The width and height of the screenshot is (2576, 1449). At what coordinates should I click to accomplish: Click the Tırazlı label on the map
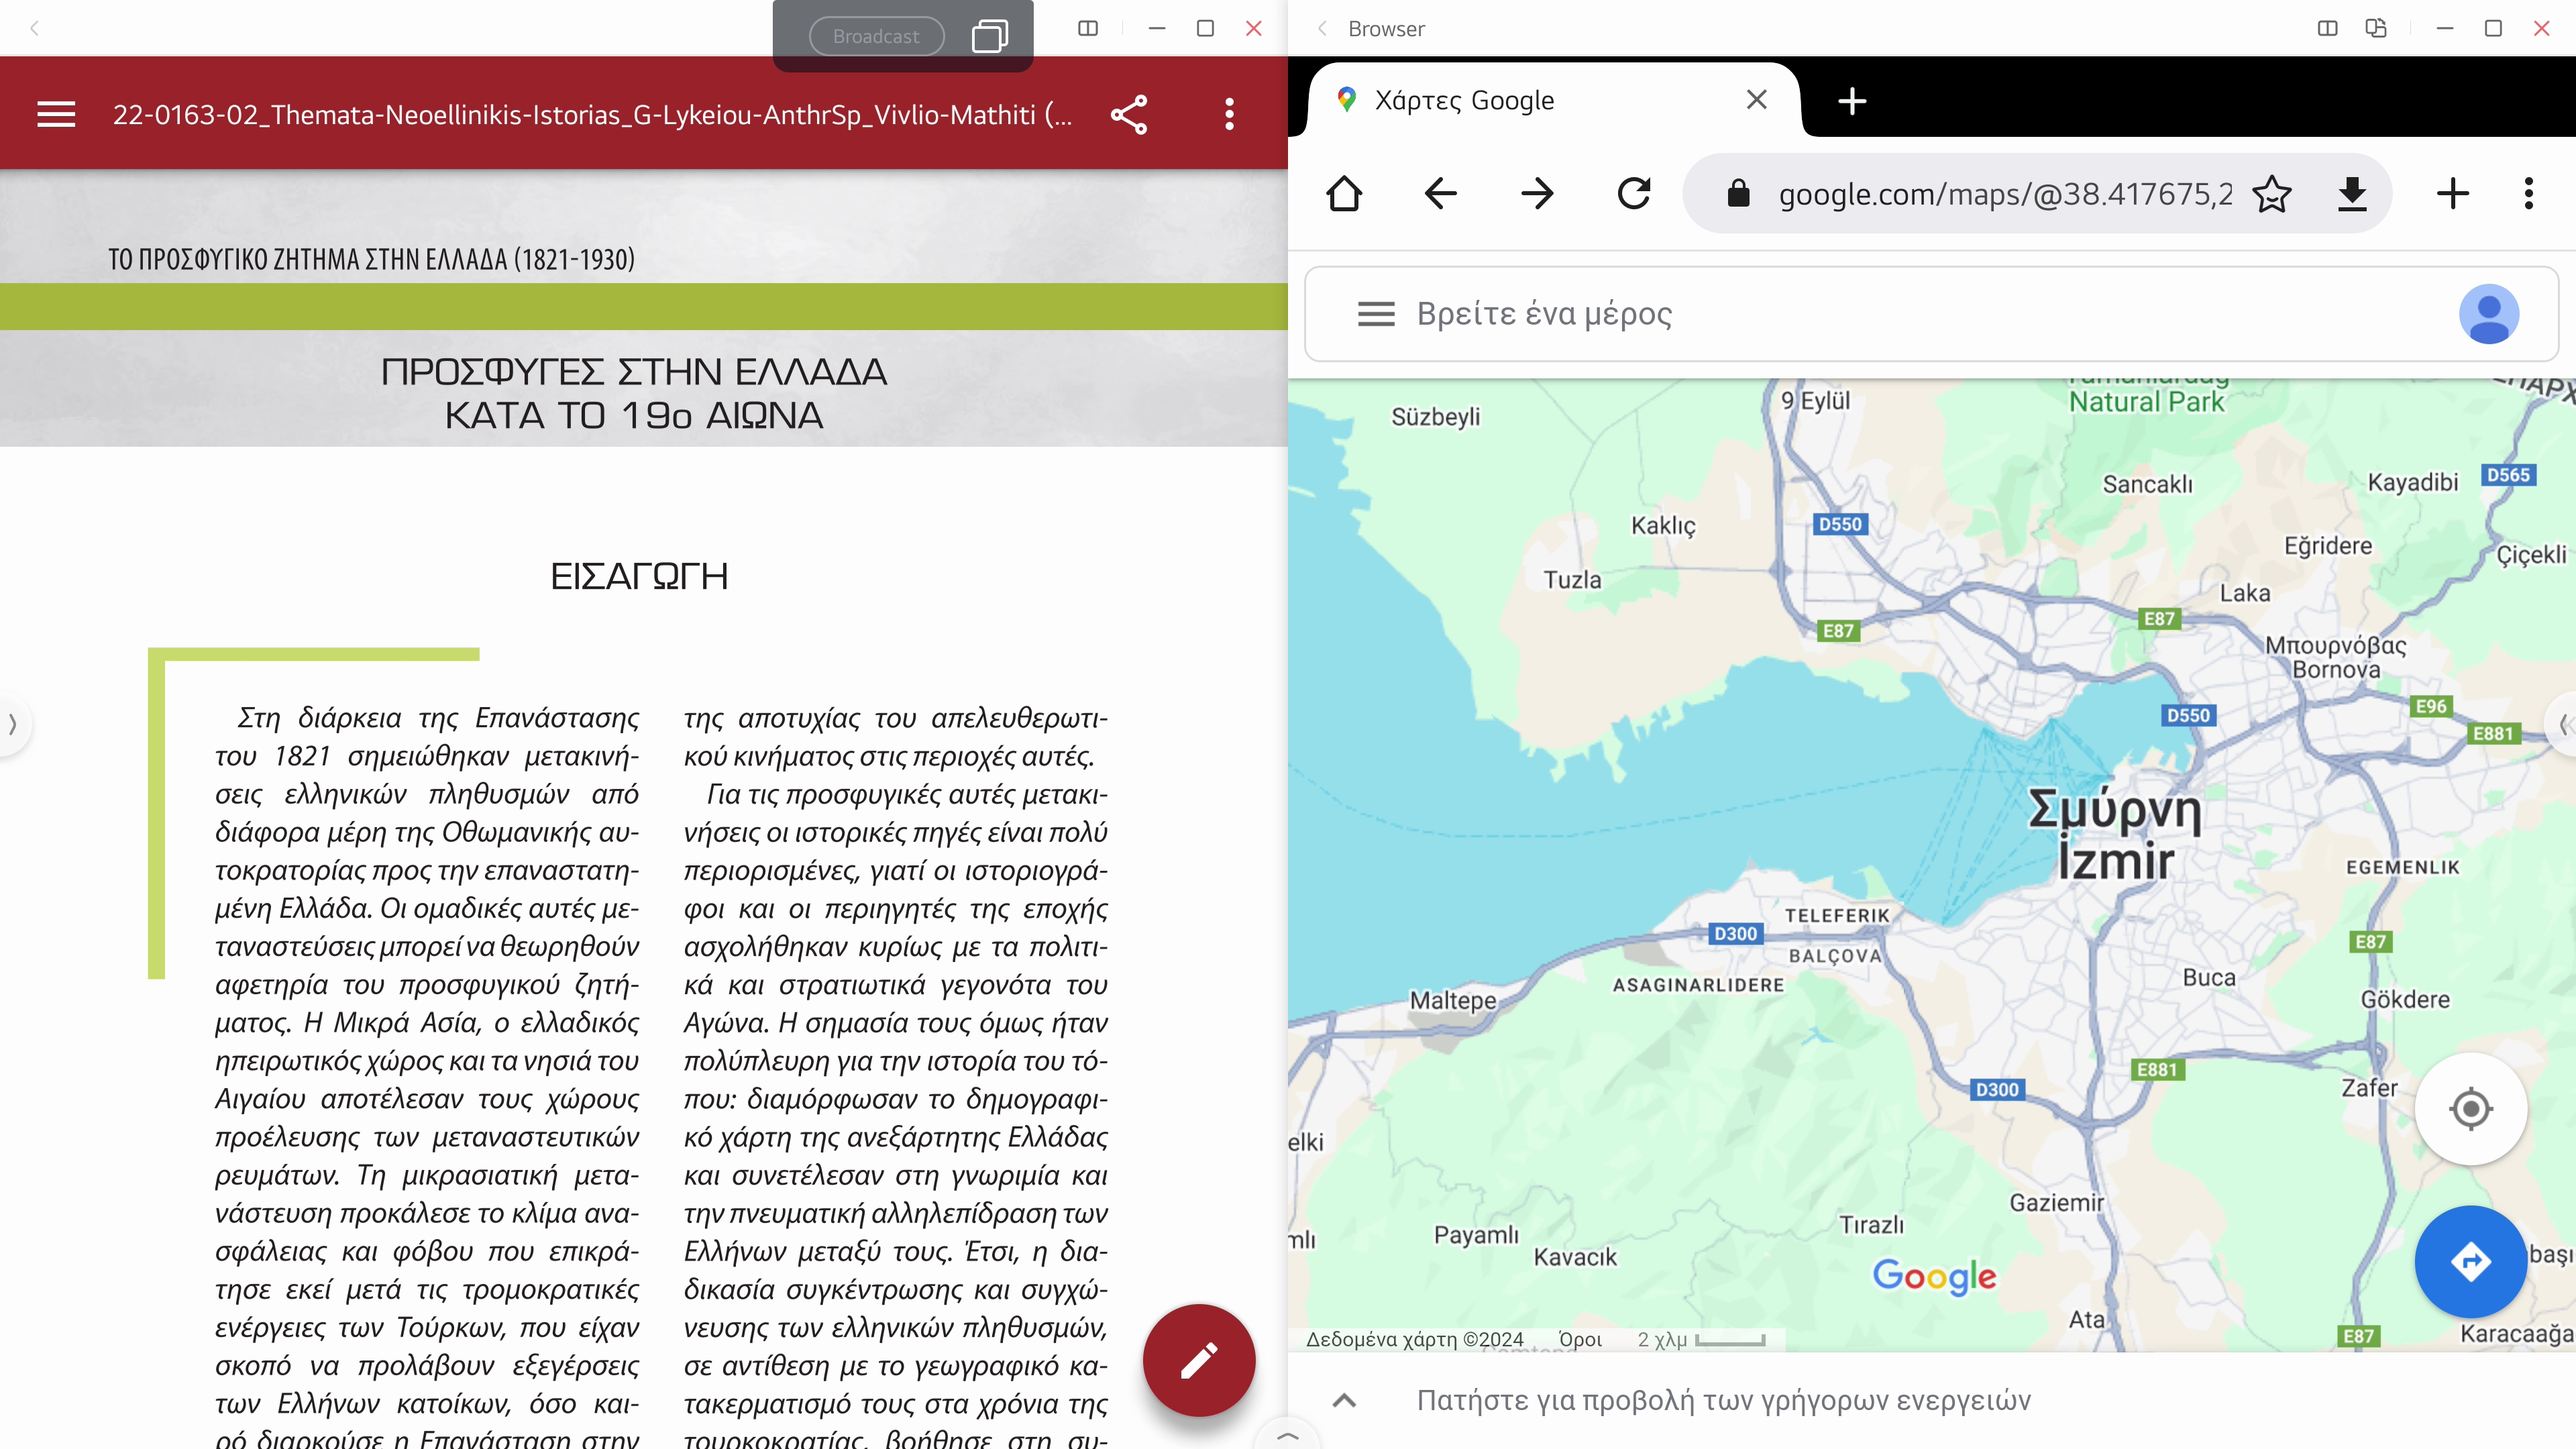(1872, 1225)
